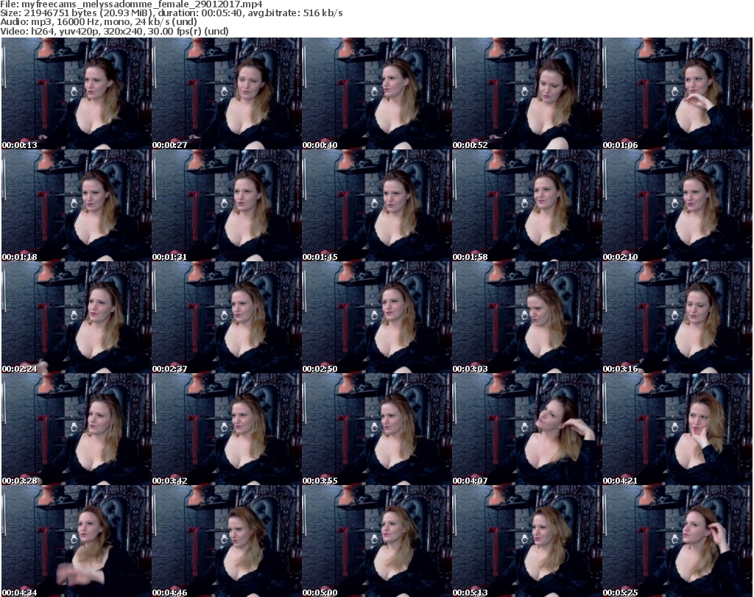Open the thumbnail at 00:00:40
Screen dimensions: 754x597
376,93
